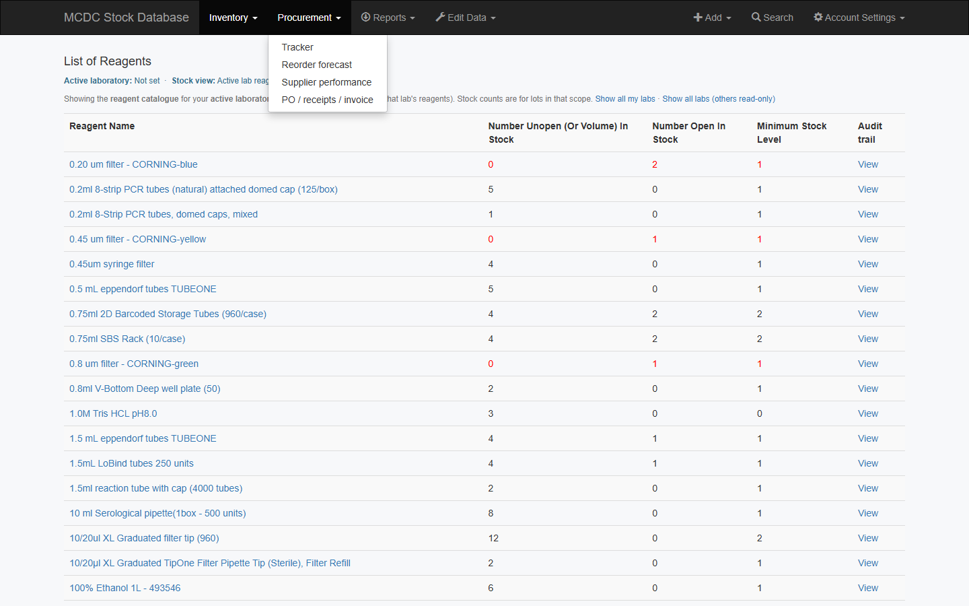Open 0.20 um filter - CORNING-blue reagent
Viewport: 969px width, 606px height.
tap(133, 164)
